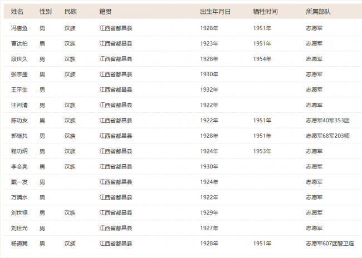
Task: Click the unit text 志愿军607团警卫连
Action: click(x=330, y=244)
